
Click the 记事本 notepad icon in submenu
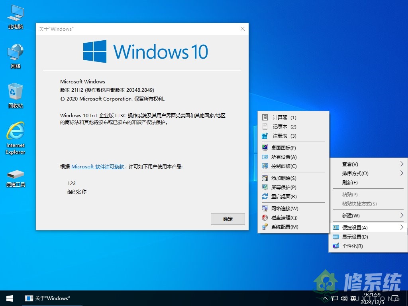[x=265, y=127]
